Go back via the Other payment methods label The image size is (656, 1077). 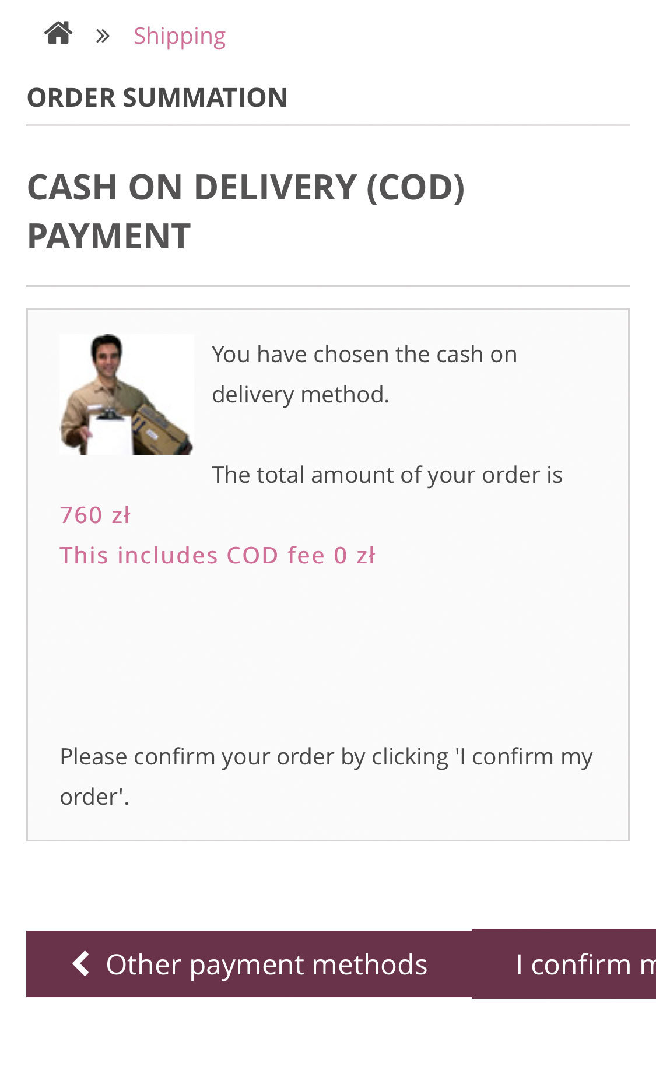[266, 964]
